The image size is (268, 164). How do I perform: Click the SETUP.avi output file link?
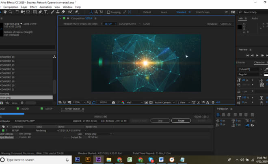(x=93, y=137)
